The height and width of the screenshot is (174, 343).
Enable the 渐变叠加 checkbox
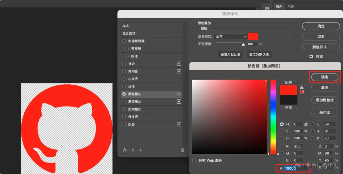(x=124, y=102)
